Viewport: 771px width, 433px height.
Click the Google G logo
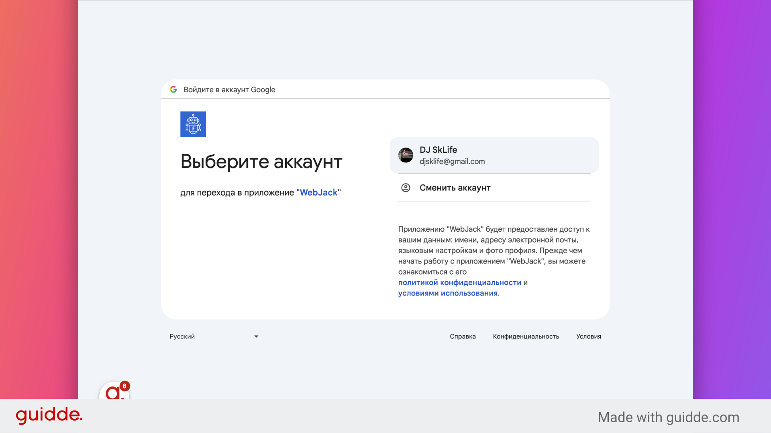click(x=173, y=89)
